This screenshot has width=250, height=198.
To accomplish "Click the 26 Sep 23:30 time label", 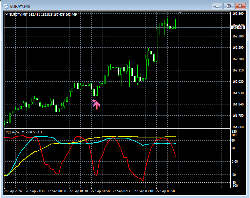I will click(x=35, y=191).
